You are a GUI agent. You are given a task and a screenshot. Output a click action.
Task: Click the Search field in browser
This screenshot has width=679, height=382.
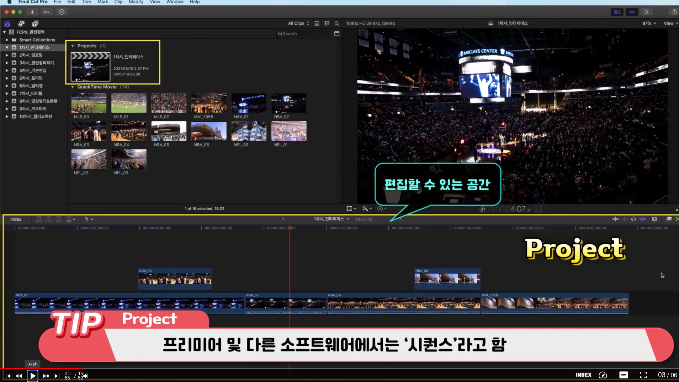pos(303,33)
